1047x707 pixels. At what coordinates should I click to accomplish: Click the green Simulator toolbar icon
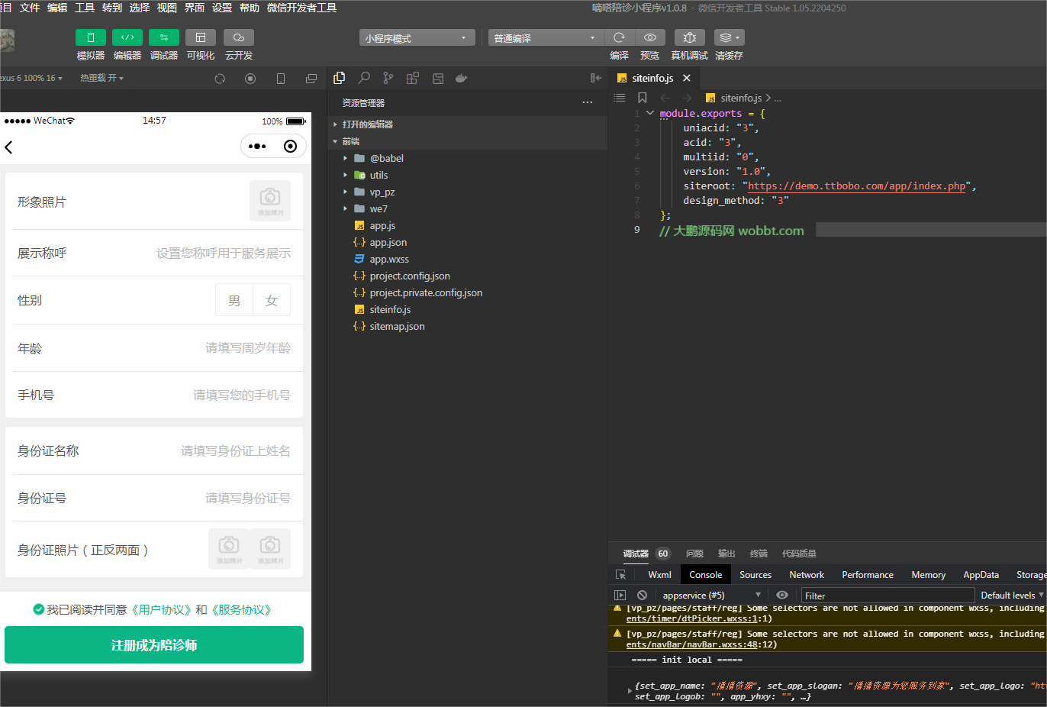click(90, 37)
